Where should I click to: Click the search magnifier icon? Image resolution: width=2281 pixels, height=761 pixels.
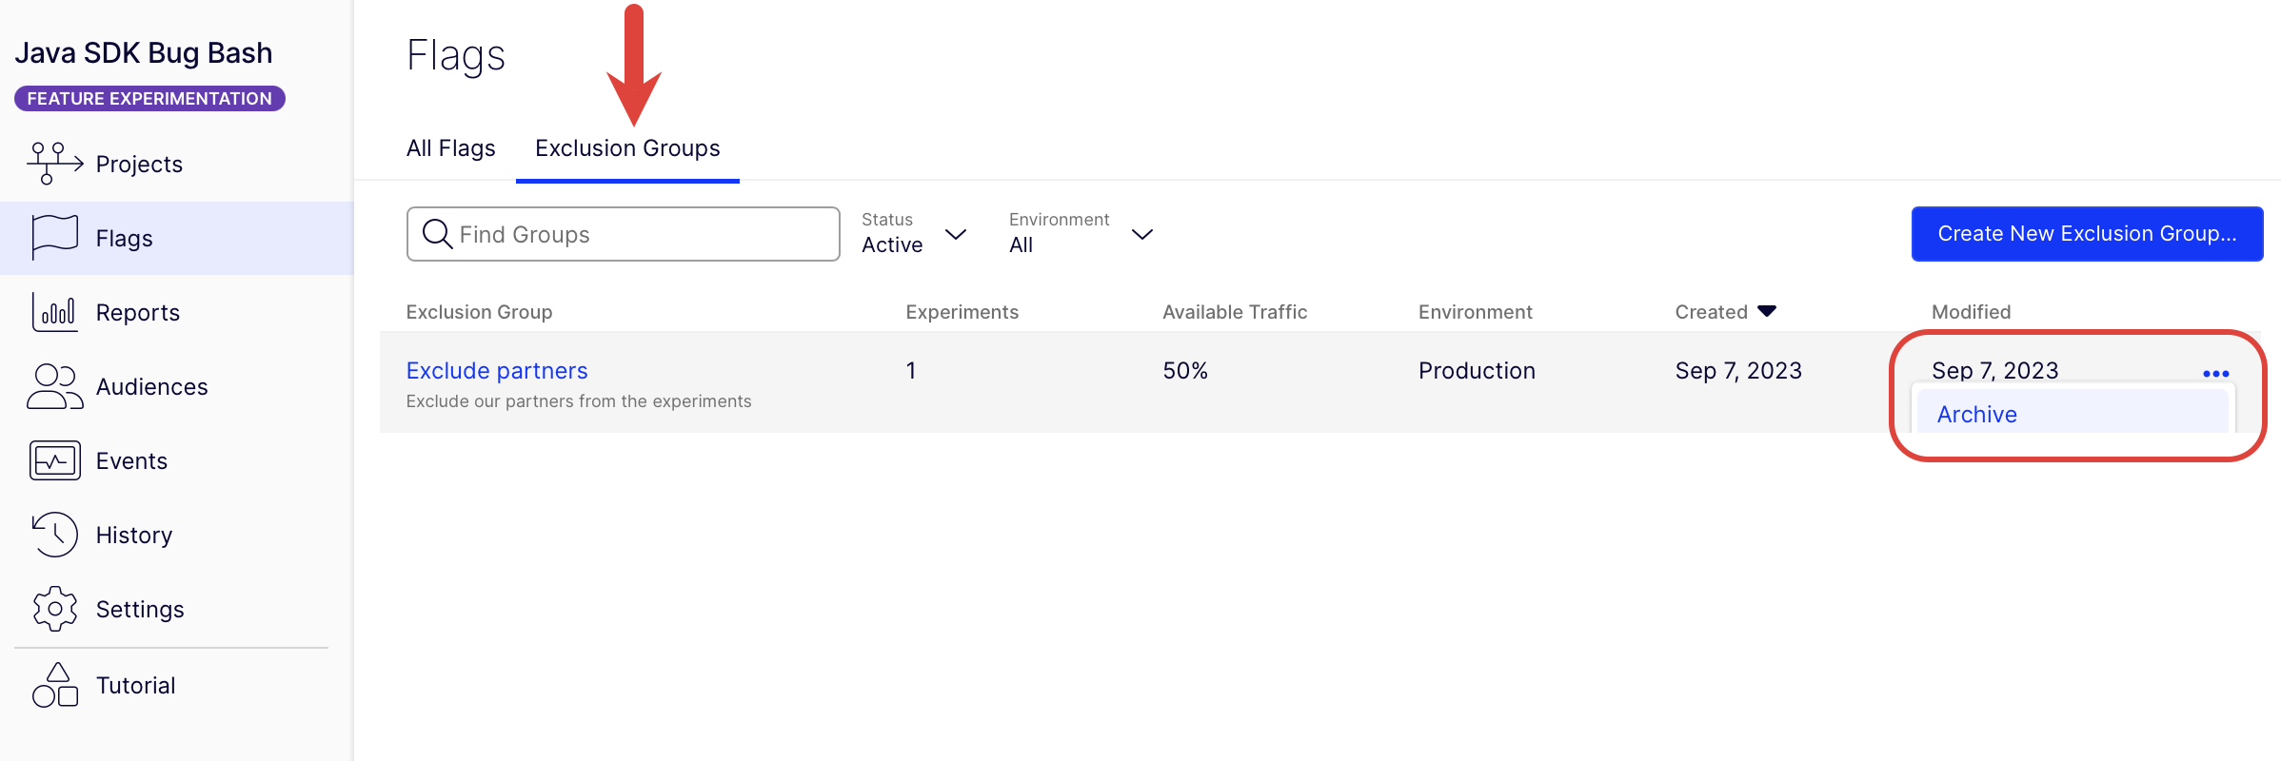point(436,234)
